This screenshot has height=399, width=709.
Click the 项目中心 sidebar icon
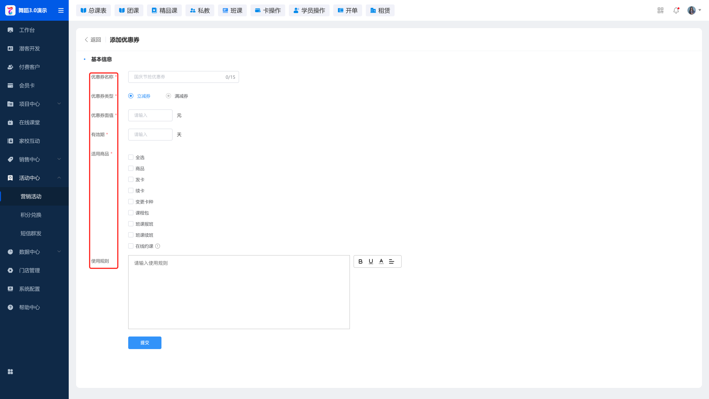click(10, 104)
